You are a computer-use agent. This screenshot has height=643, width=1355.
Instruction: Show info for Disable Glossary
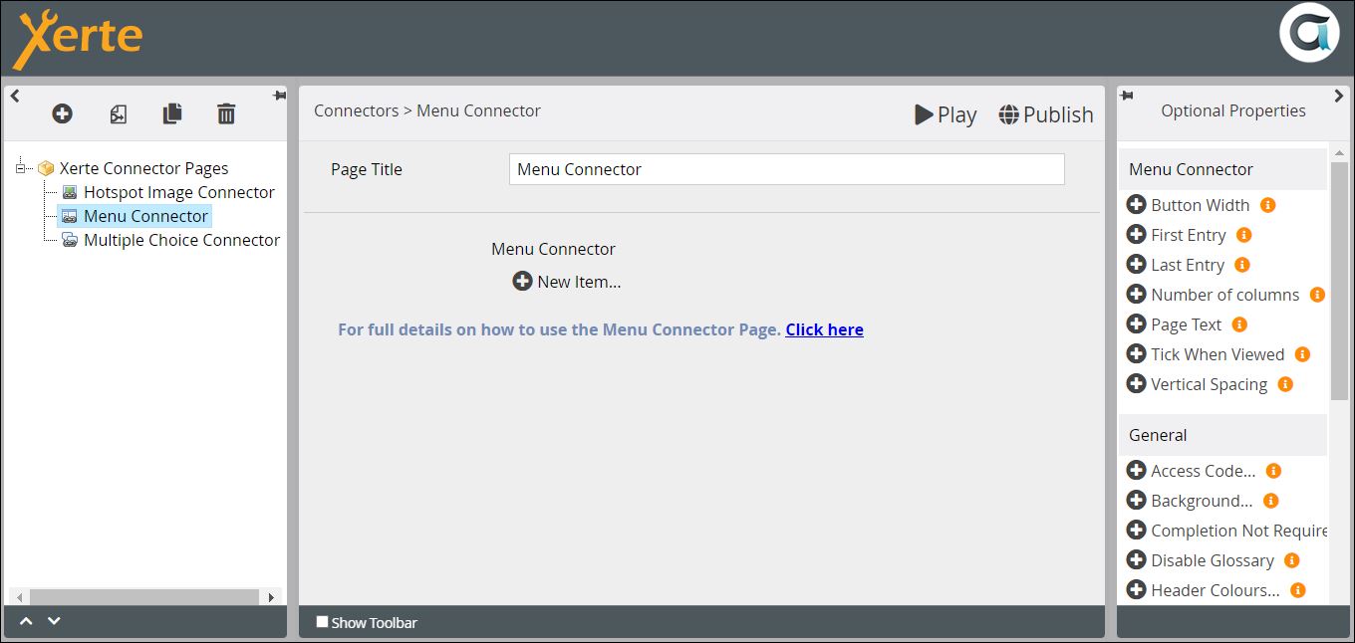click(x=1292, y=560)
